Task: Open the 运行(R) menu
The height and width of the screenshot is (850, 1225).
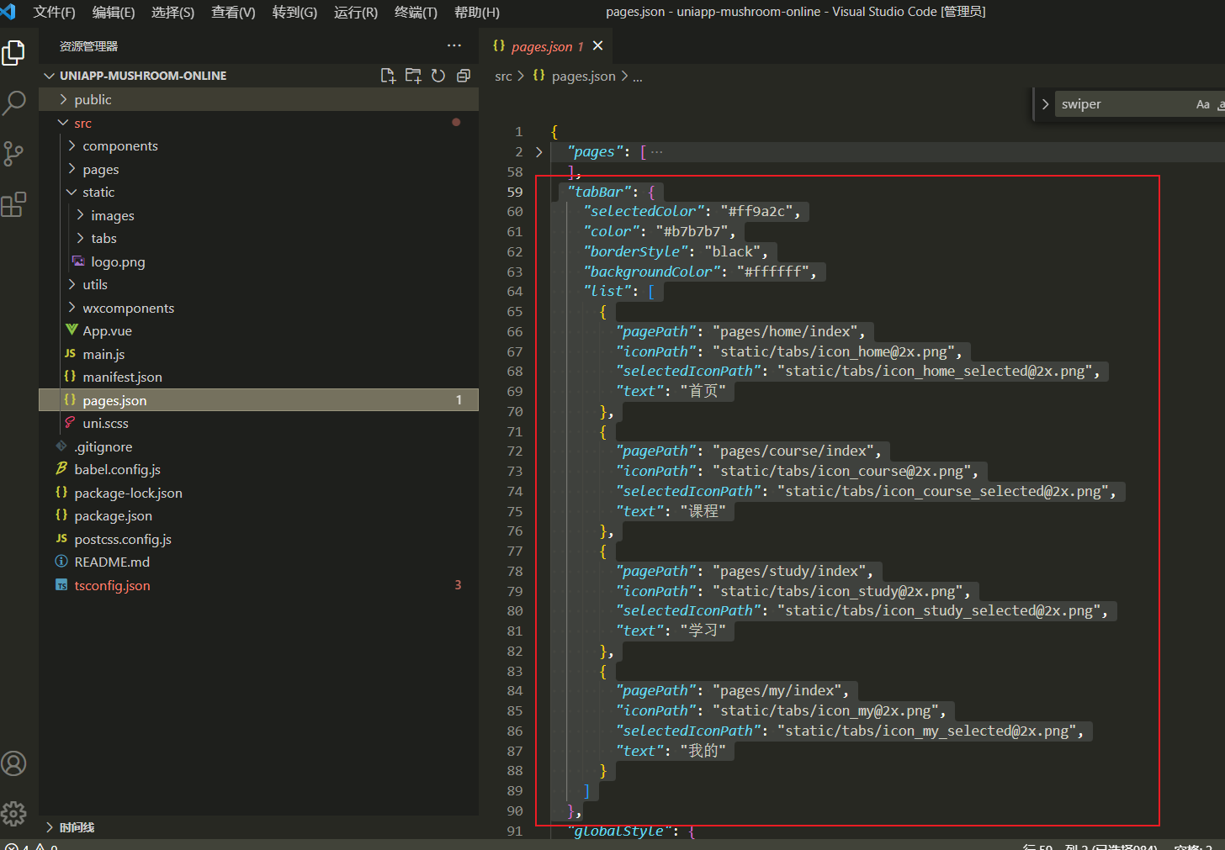Action: coord(356,12)
